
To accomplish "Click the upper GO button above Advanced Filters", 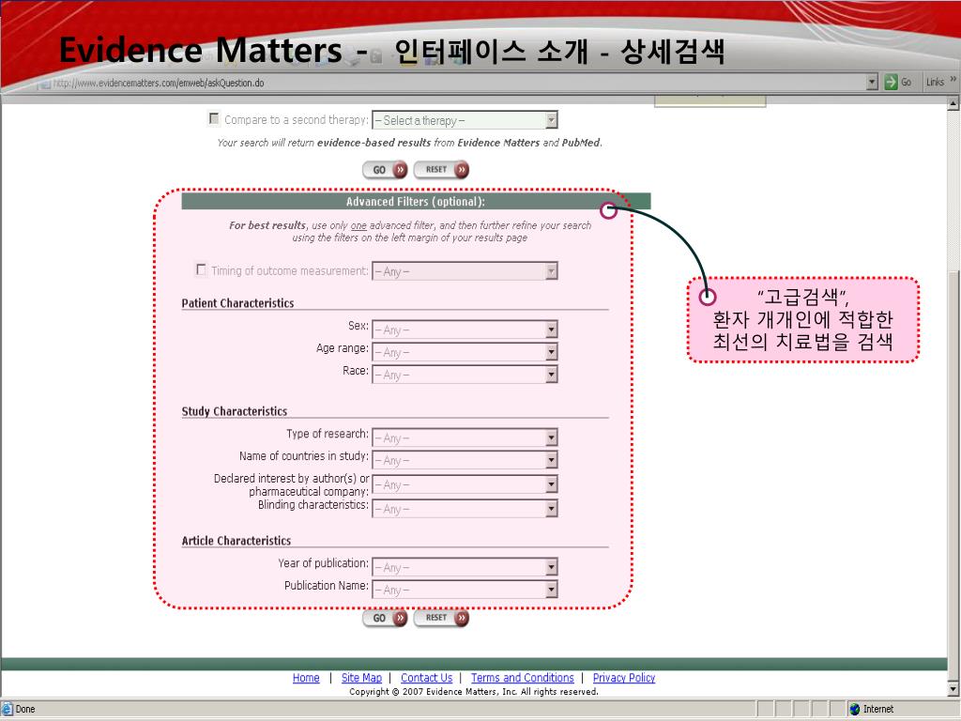I will [x=385, y=169].
